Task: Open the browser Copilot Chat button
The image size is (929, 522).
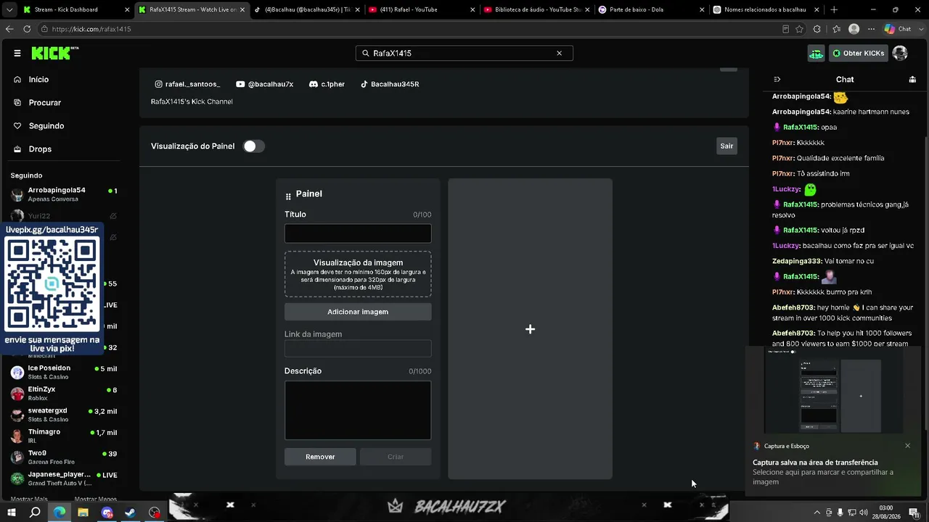Action: [897, 29]
